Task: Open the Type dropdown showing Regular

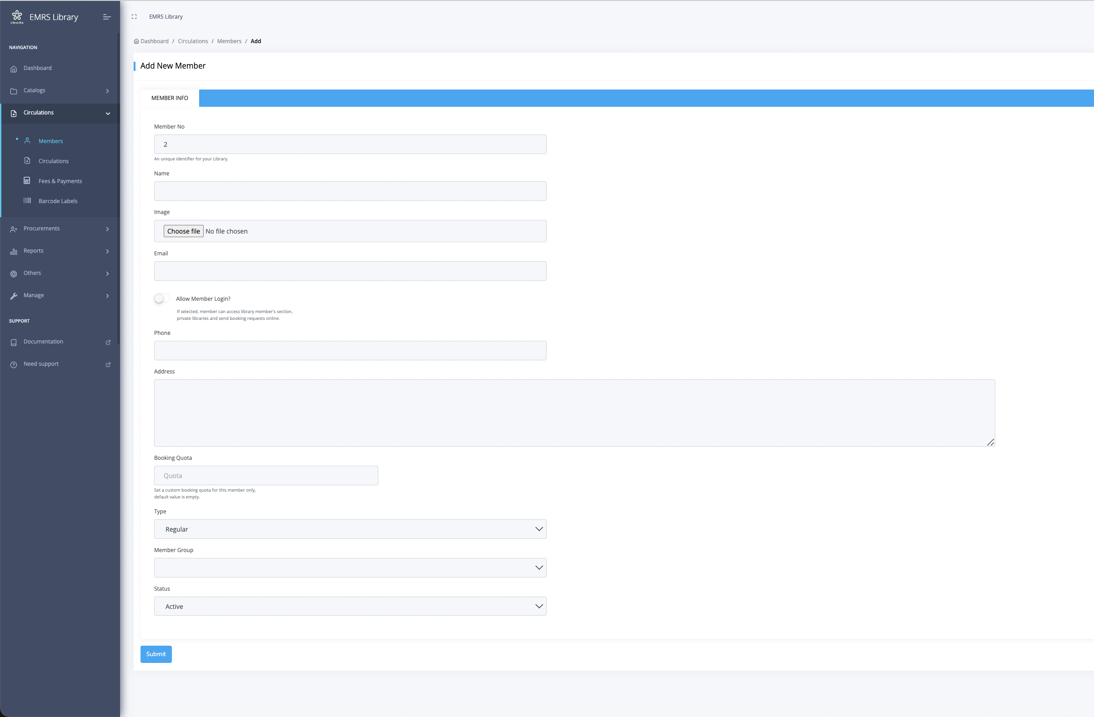Action: point(350,529)
